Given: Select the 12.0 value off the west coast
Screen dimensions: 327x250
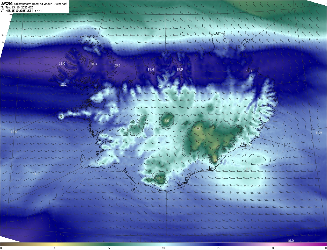Looking at the screenshot, I should (14, 132).
